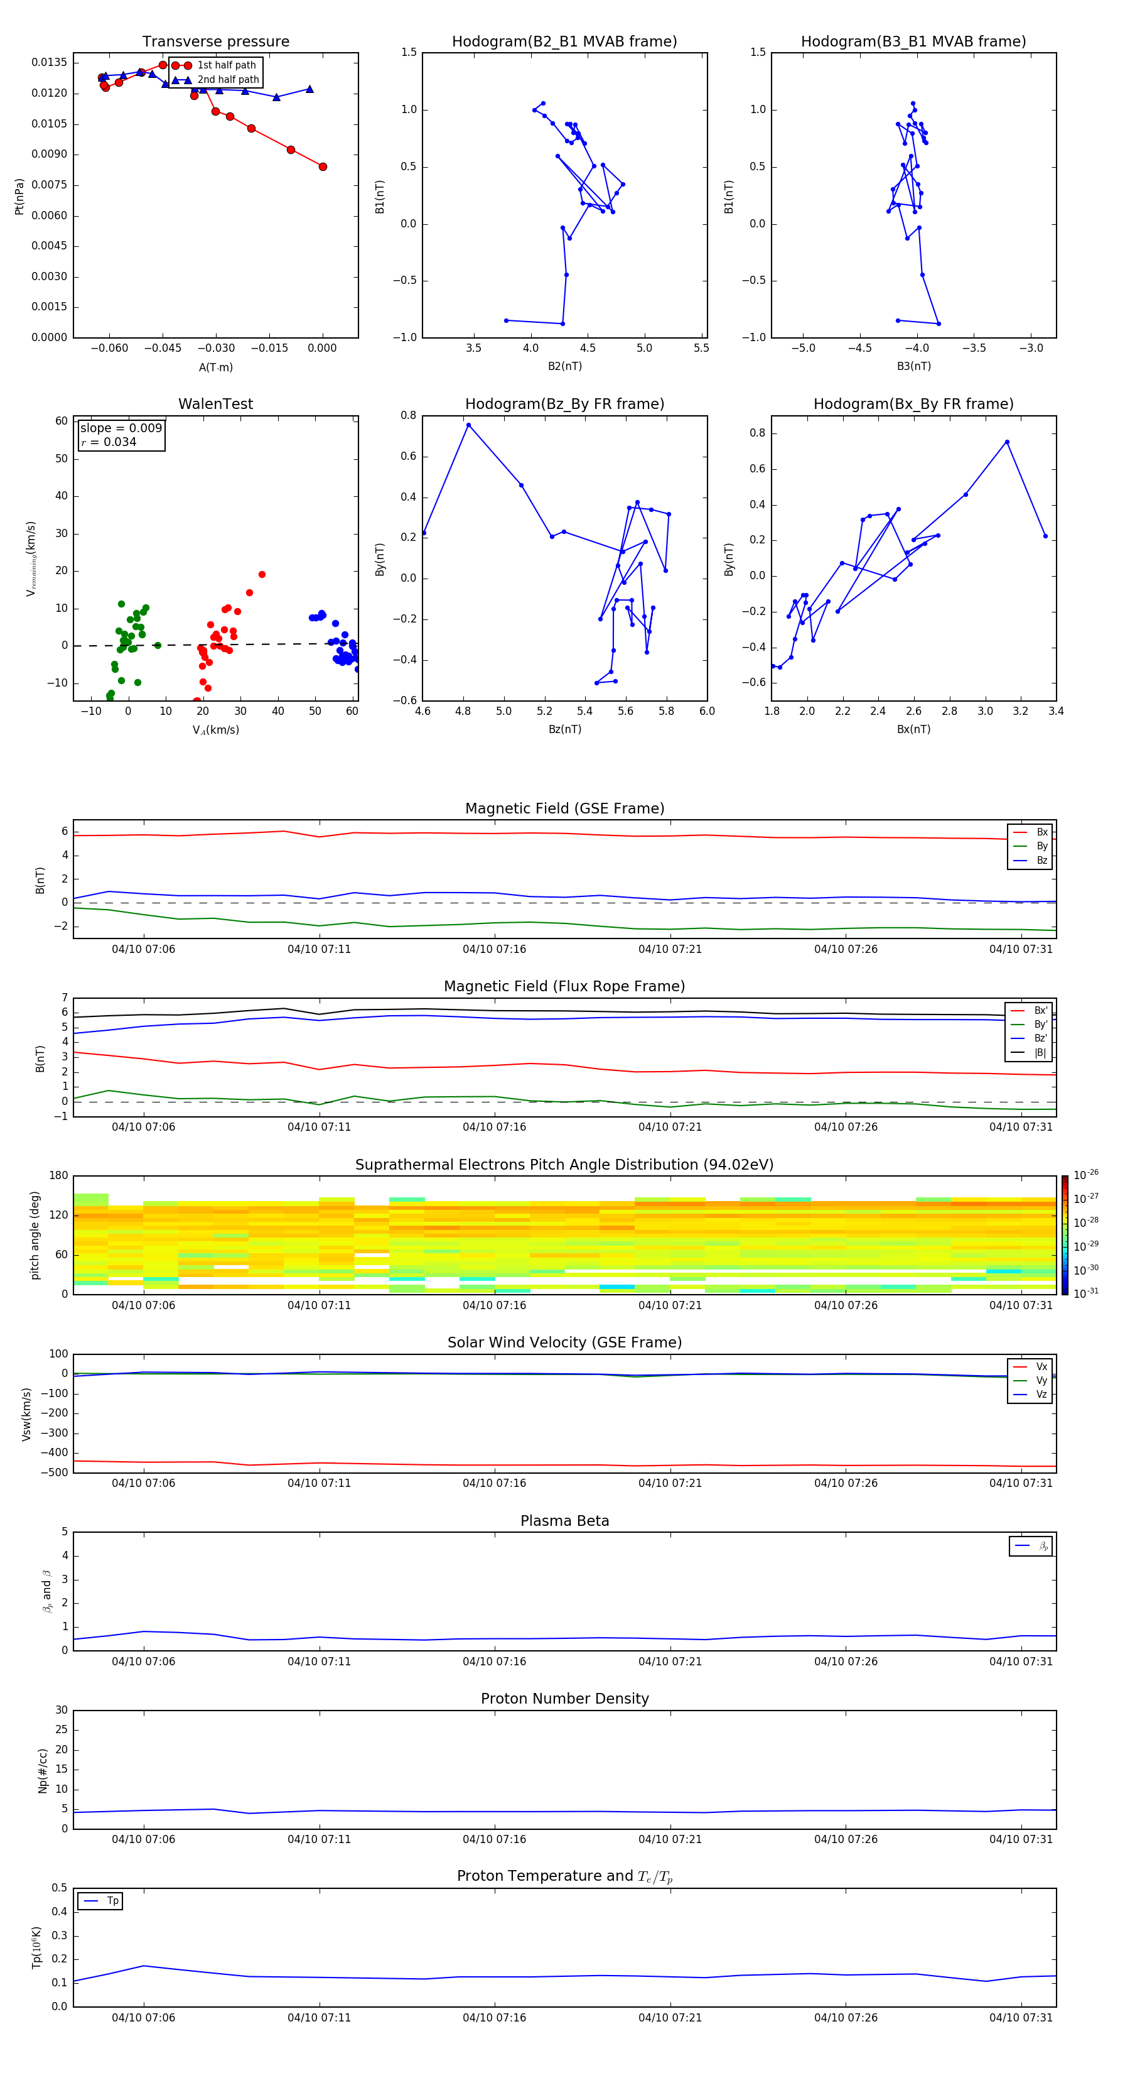
Task: Click the "B3(nT)" x-axis label
Action: pyautogui.click(x=913, y=366)
